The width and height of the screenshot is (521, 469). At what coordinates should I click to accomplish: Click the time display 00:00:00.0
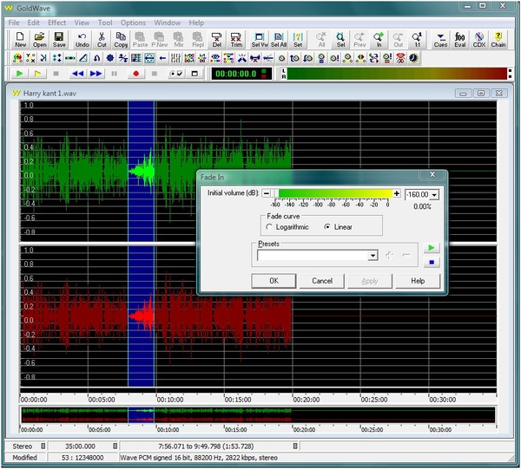point(241,74)
